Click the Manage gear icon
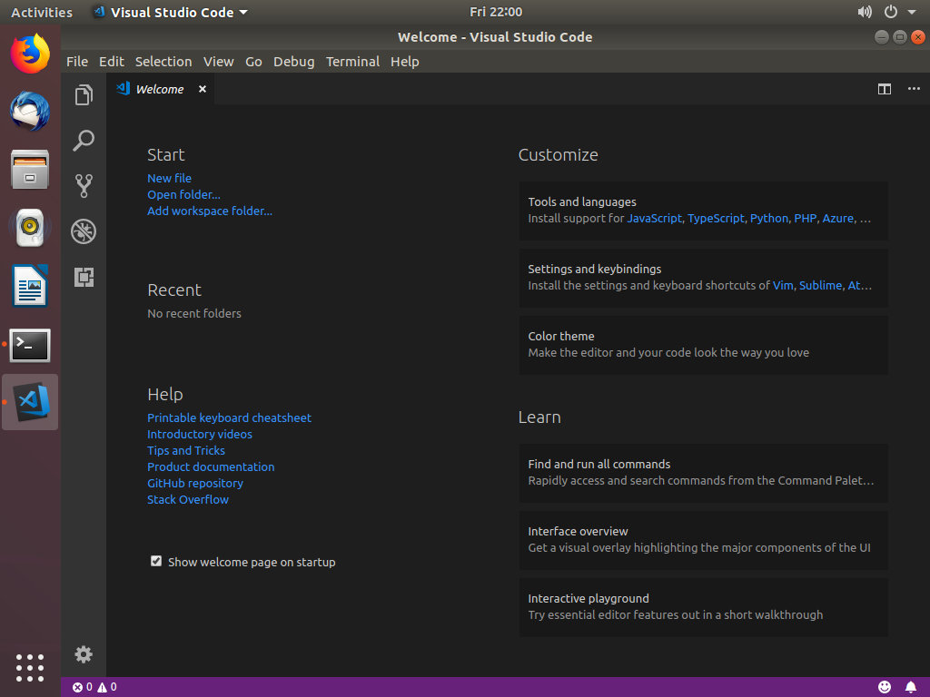The height and width of the screenshot is (697, 930). pos(84,654)
